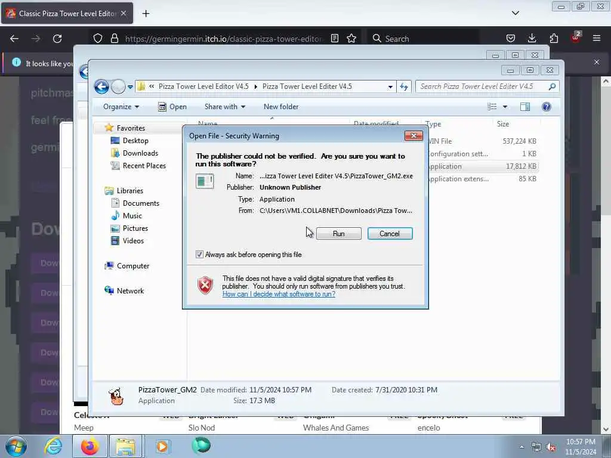Click the Firefox URL address bar
Screen dimensions: 611x458
[223, 39]
